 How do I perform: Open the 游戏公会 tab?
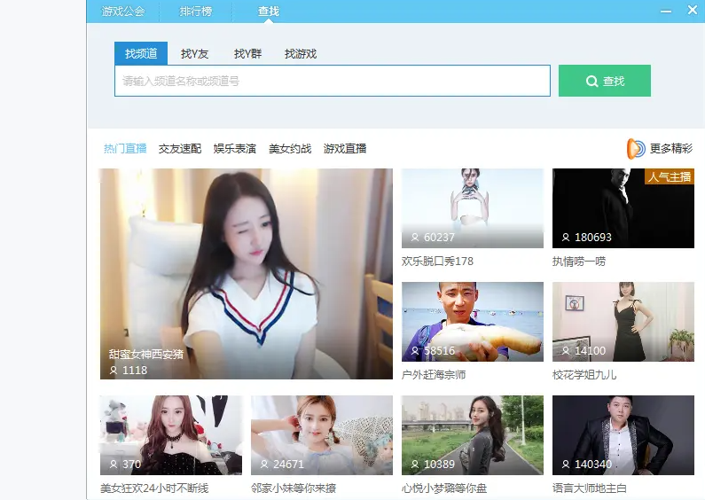click(x=122, y=12)
